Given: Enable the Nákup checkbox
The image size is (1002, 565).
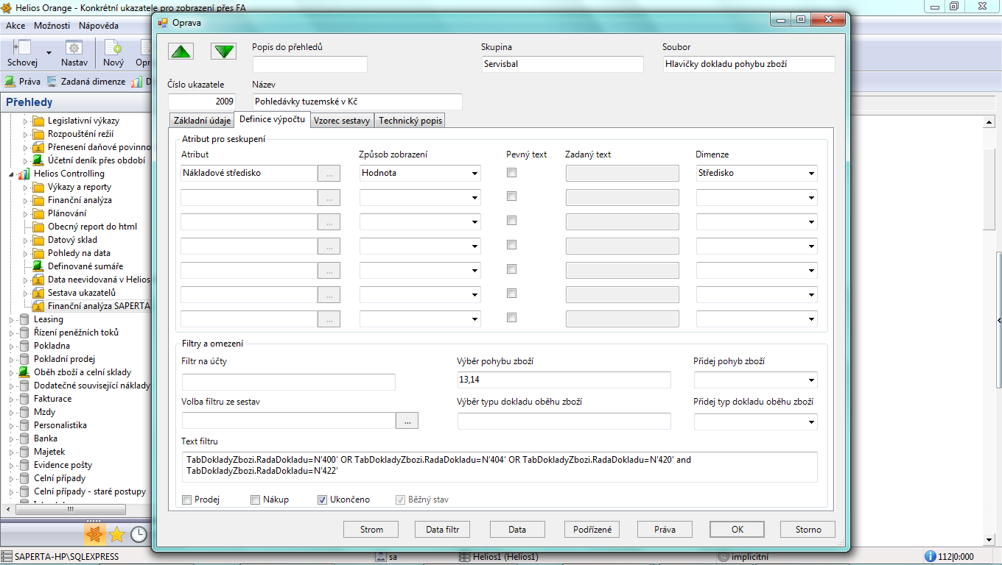Looking at the screenshot, I should click(256, 500).
